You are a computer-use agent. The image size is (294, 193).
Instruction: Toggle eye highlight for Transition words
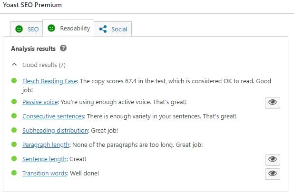(x=273, y=174)
